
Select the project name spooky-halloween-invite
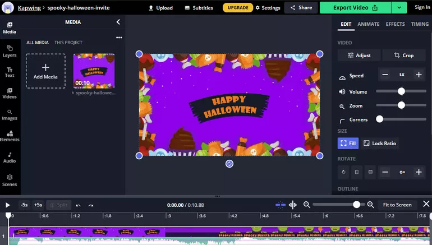79,8
